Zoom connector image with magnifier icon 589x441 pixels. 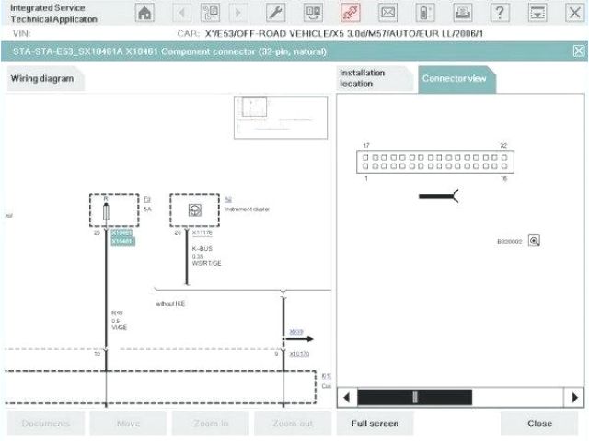(x=534, y=241)
